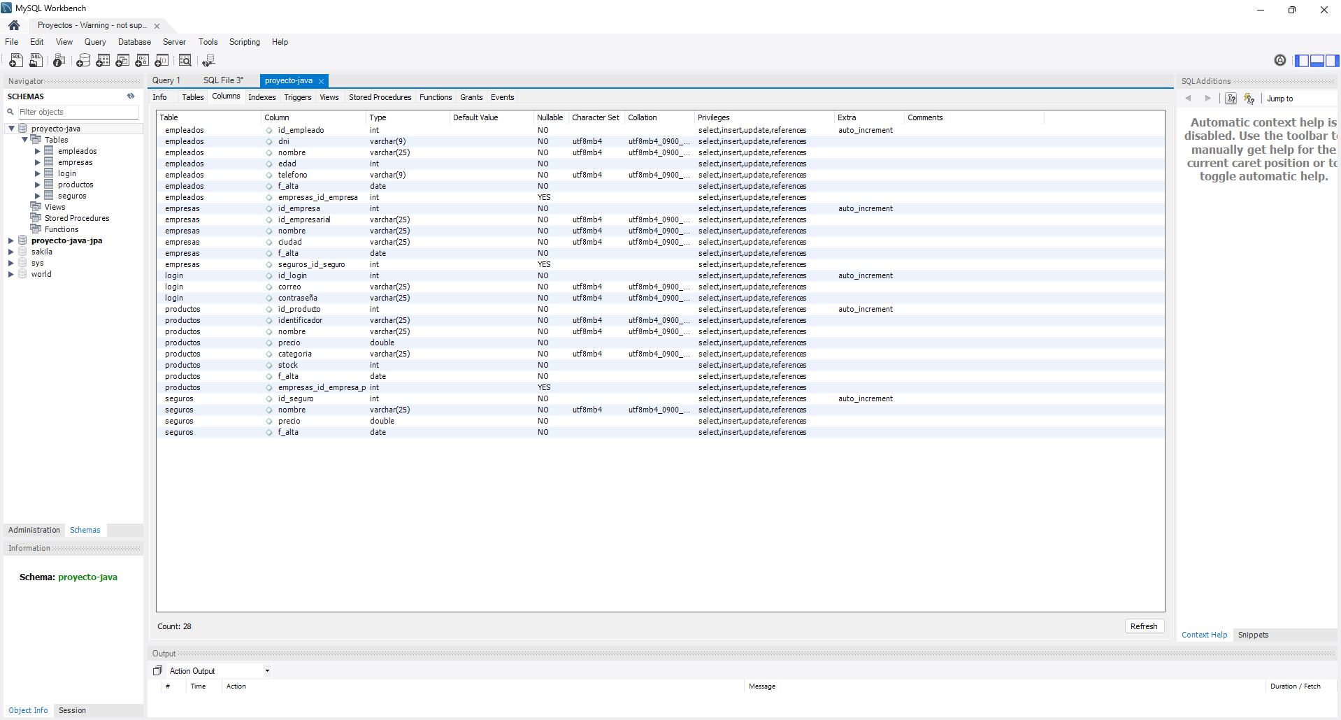The width and height of the screenshot is (1341, 720).
Task: Switch to the Triggers tab
Action: (298, 97)
